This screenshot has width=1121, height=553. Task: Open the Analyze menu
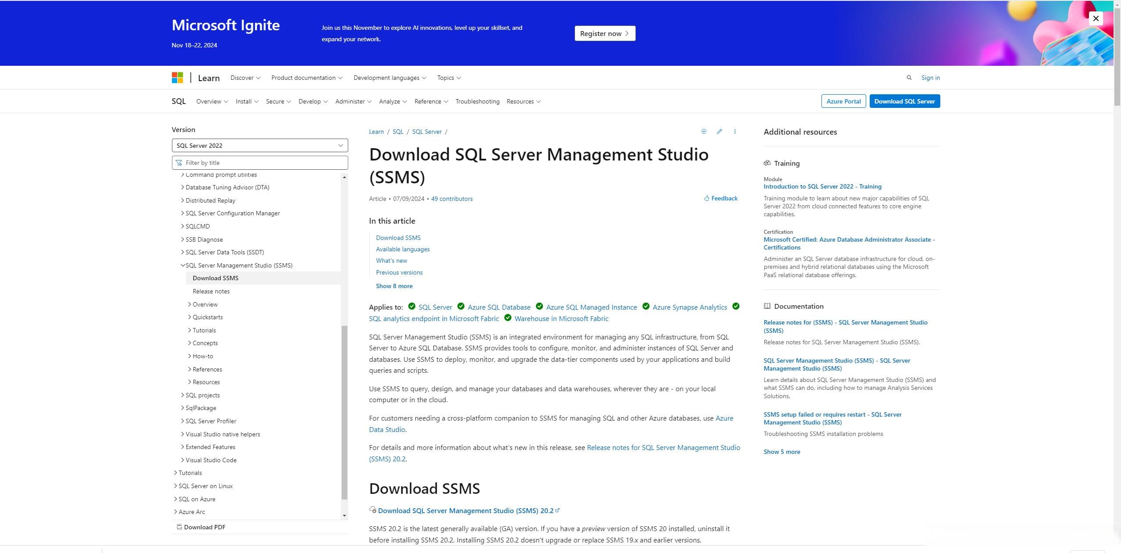click(x=393, y=101)
